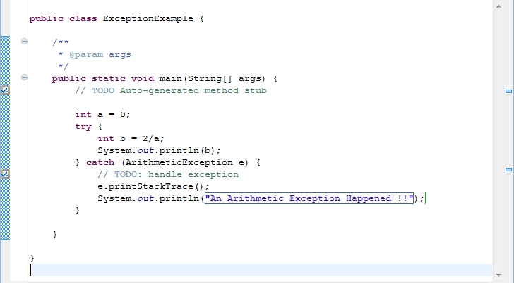Collapse the main method fold marker

[x=24, y=78]
